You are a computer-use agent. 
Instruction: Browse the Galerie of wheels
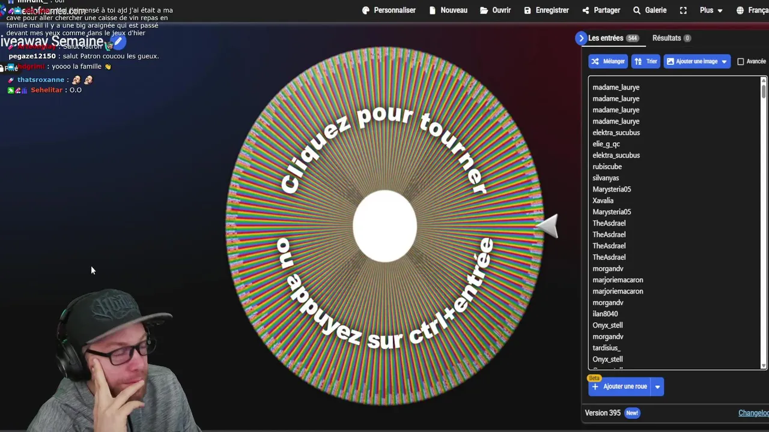(x=649, y=10)
